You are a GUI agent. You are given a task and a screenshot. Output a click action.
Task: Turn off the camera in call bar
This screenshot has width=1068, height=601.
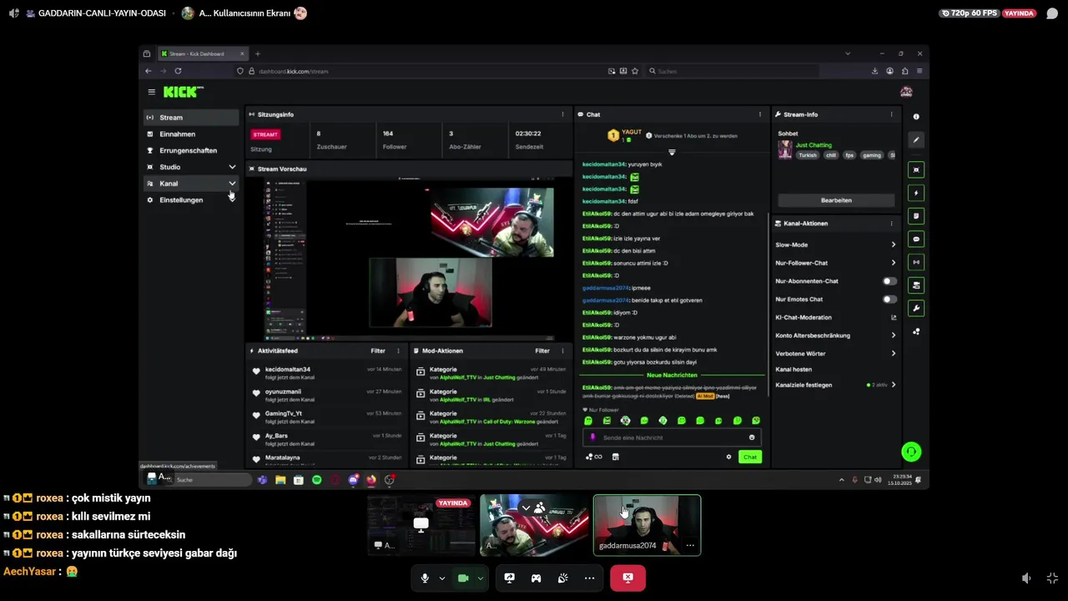tap(463, 578)
